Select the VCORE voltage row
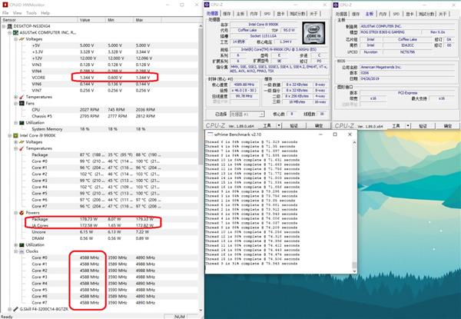This screenshot has height=319, width=461. coord(100,78)
